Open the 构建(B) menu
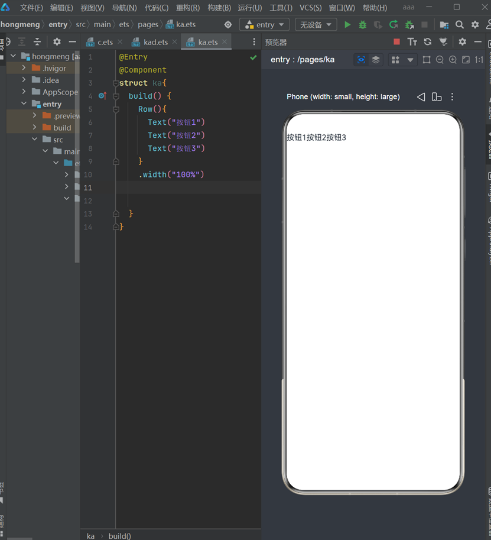 pyautogui.click(x=219, y=8)
